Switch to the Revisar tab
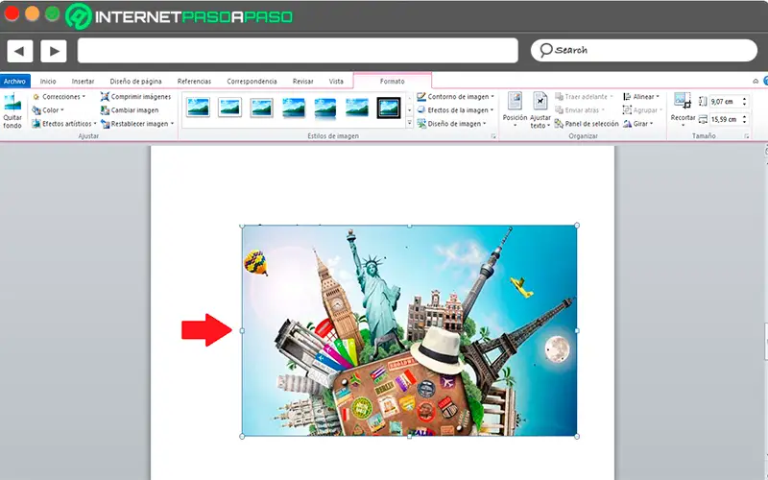 (x=302, y=82)
